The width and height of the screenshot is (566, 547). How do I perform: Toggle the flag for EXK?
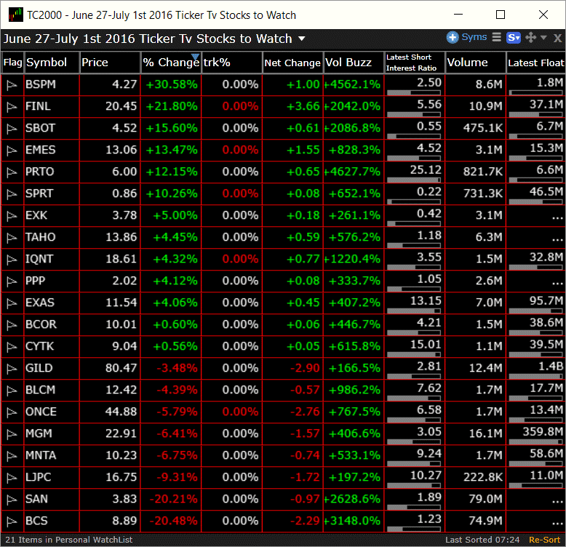point(12,216)
